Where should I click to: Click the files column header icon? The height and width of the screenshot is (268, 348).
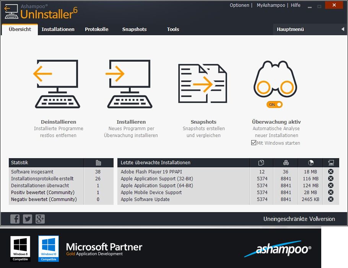click(261, 163)
